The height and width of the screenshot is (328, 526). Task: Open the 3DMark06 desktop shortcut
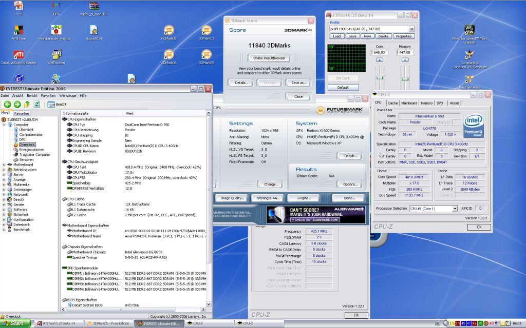coord(168,57)
